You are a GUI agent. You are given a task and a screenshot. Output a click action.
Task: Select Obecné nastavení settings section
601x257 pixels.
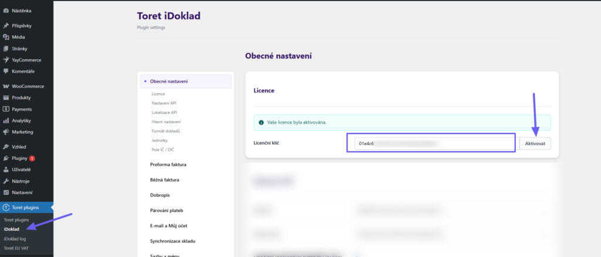click(x=185, y=81)
